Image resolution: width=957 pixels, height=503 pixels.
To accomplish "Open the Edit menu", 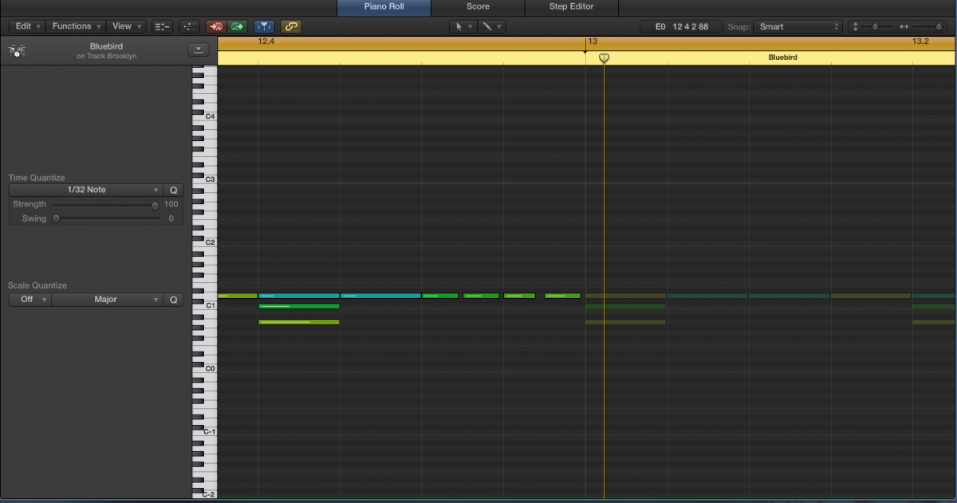I will click(x=28, y=26).
